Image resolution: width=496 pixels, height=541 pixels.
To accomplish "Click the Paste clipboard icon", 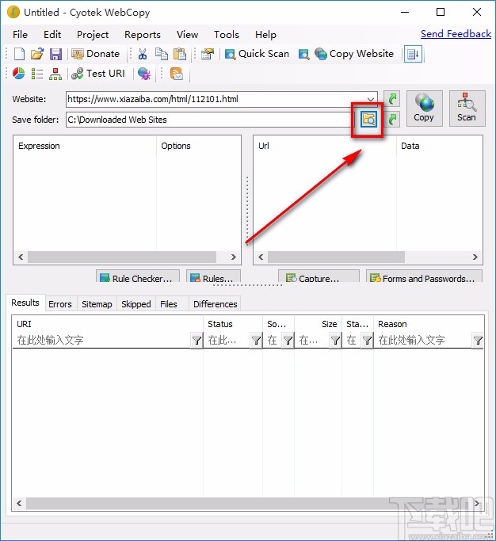I will (180, 54).
